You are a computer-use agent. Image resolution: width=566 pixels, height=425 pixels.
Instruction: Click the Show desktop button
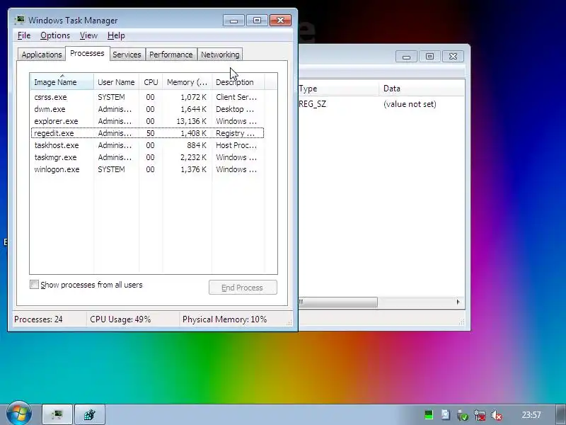pyautogui.click(x=561, y=414)
